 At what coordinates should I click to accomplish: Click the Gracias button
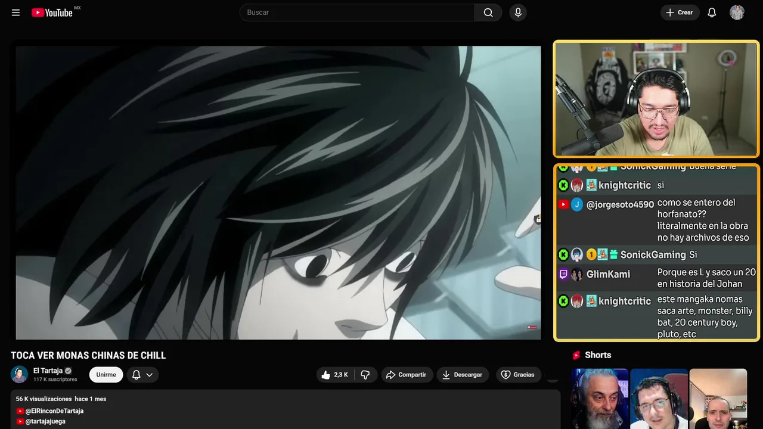(x=518, y=375)
